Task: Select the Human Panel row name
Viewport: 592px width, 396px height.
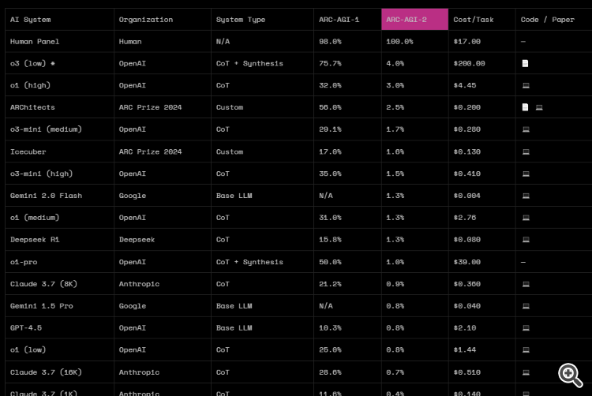Action: tap(35, 41)
